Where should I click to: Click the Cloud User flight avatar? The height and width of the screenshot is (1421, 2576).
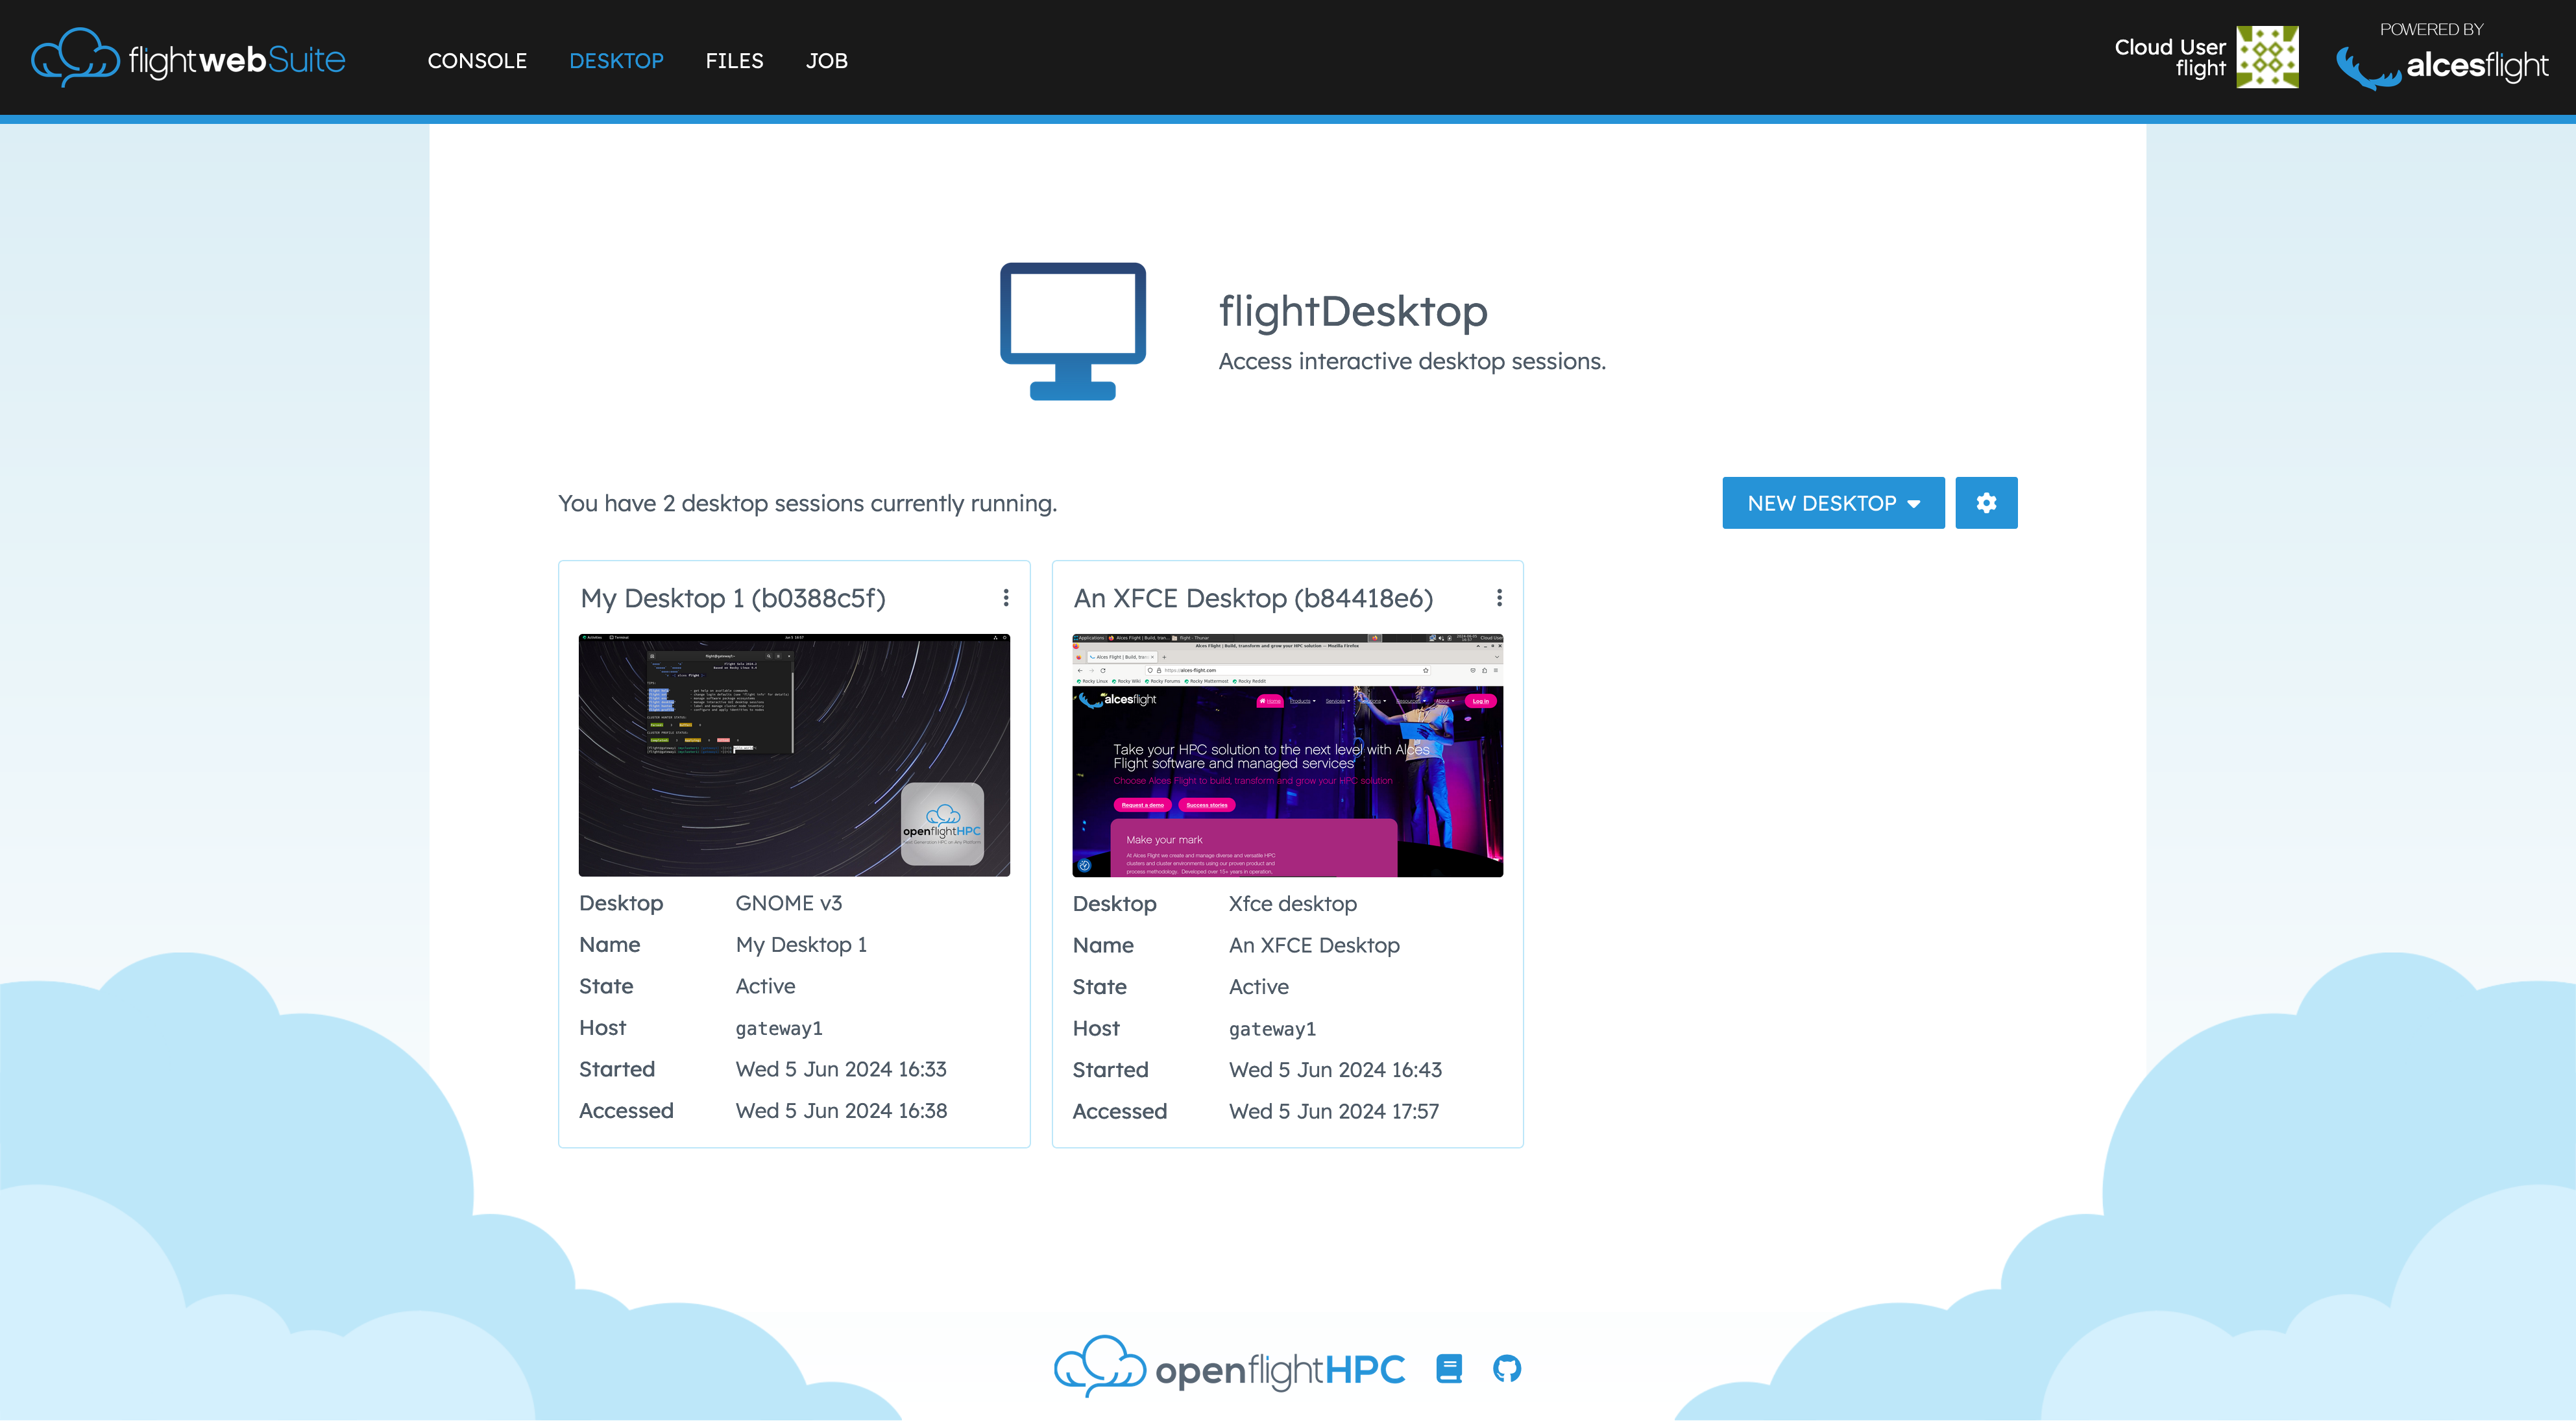click(2268, 56)
